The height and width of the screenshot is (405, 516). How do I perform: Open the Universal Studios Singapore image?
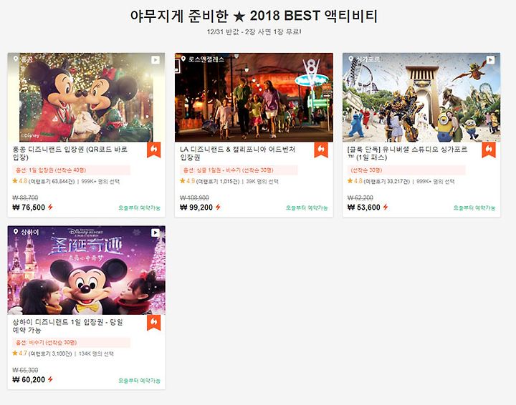[421, 97]
